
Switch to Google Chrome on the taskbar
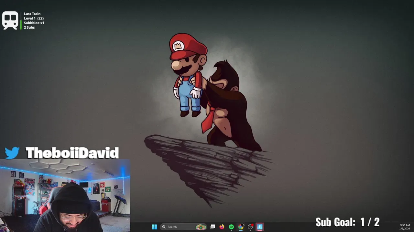(x=241, y=227)
